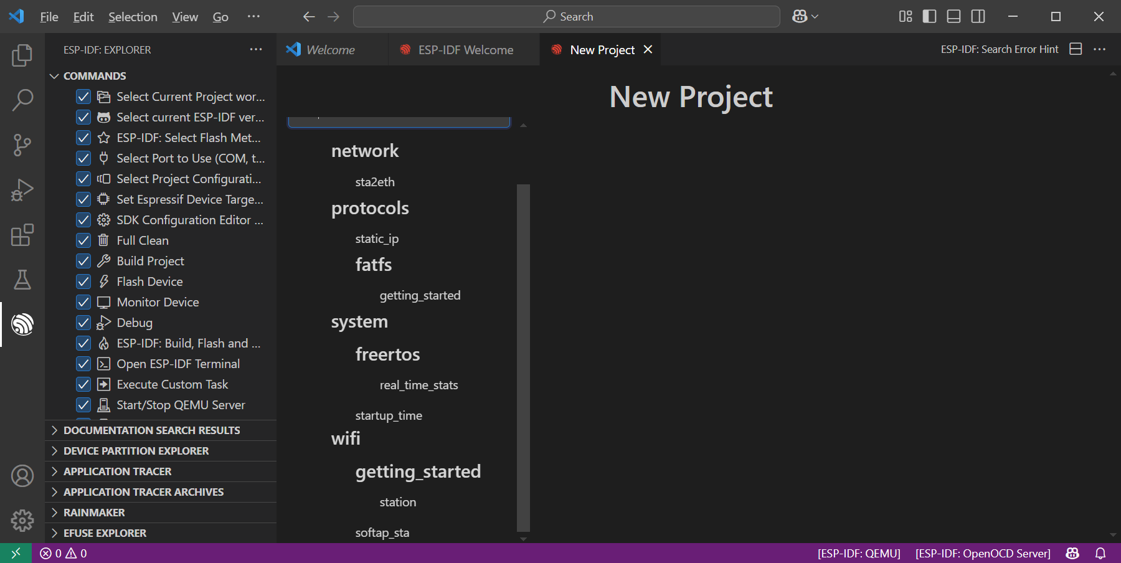The width and height of the screenshot is (1121, 563).
Task: Toggle Primary Side Bar layout icon
Action: [x=929, y=17]
